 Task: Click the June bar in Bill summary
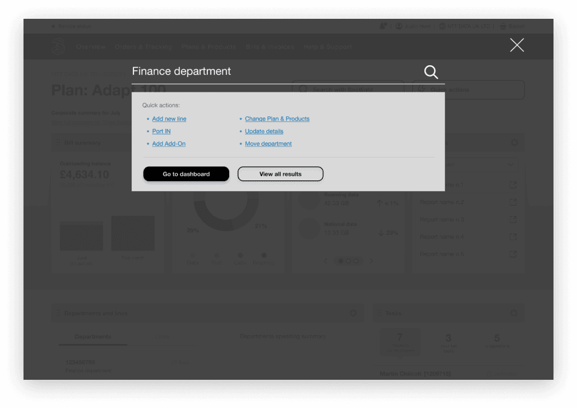(81, 236)
